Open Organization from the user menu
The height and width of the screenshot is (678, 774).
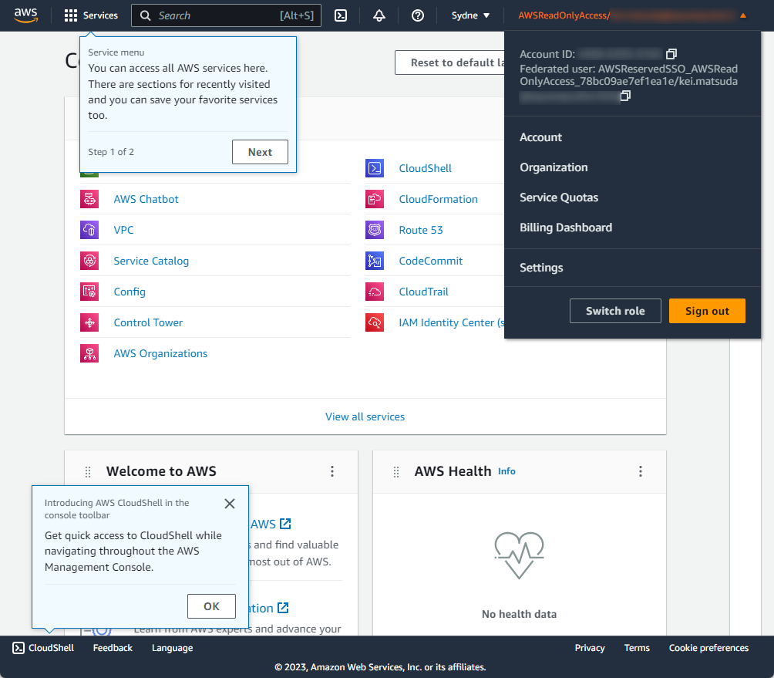click(x=554, y=167)
